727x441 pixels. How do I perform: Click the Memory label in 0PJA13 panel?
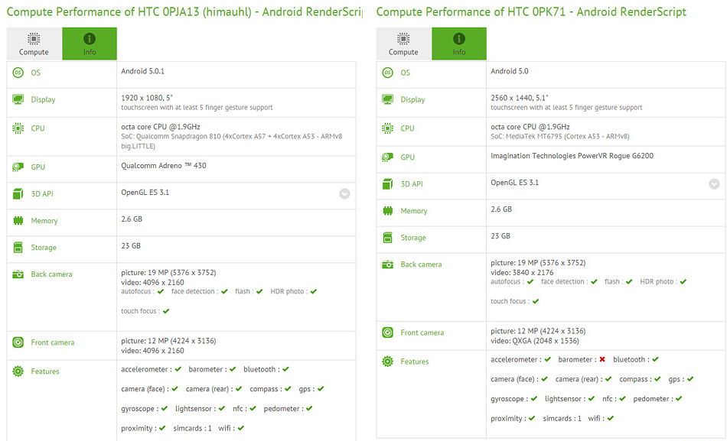click(44, 220)
